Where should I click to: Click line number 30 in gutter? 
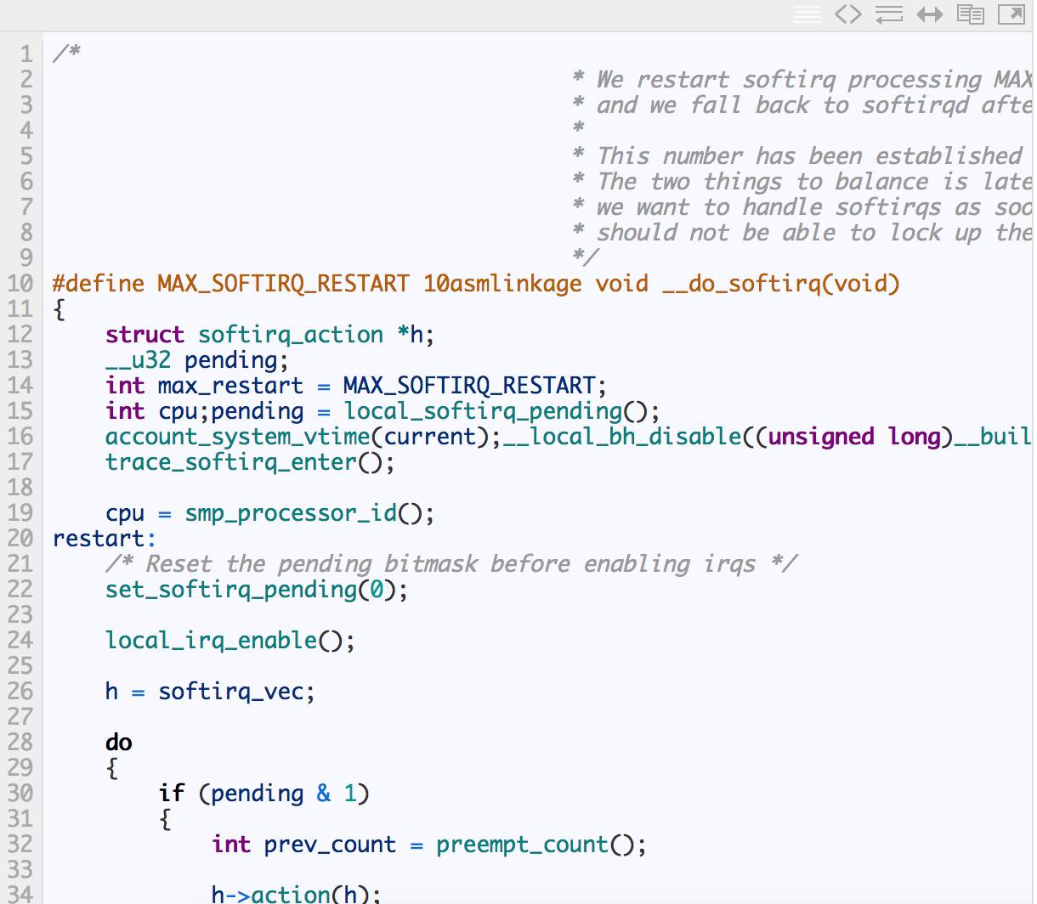click(x=20, y=794)
